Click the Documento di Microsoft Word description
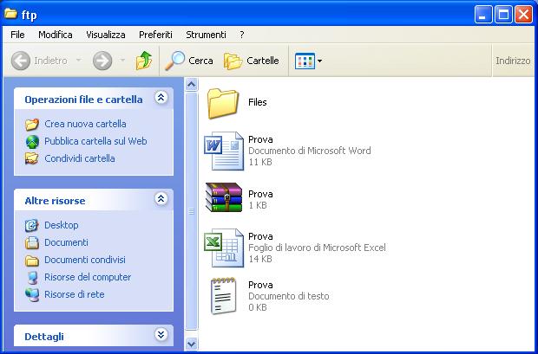This screenshot has width=538, height=354. pyautogui.click(x=310, y=151)
